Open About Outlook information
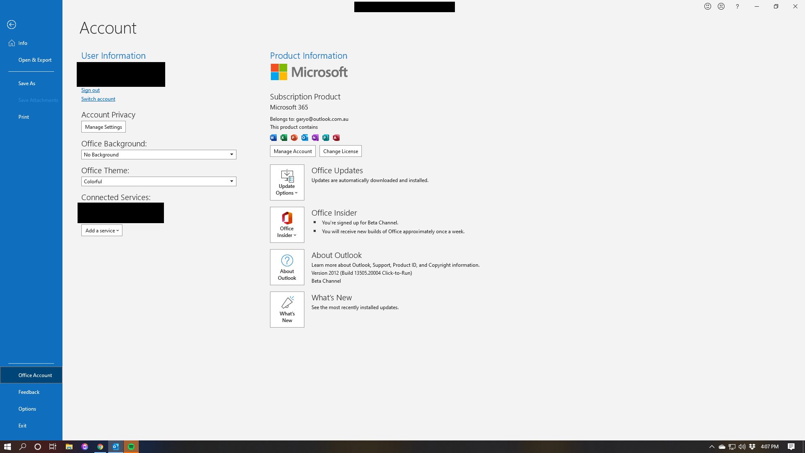 [287, 267]
